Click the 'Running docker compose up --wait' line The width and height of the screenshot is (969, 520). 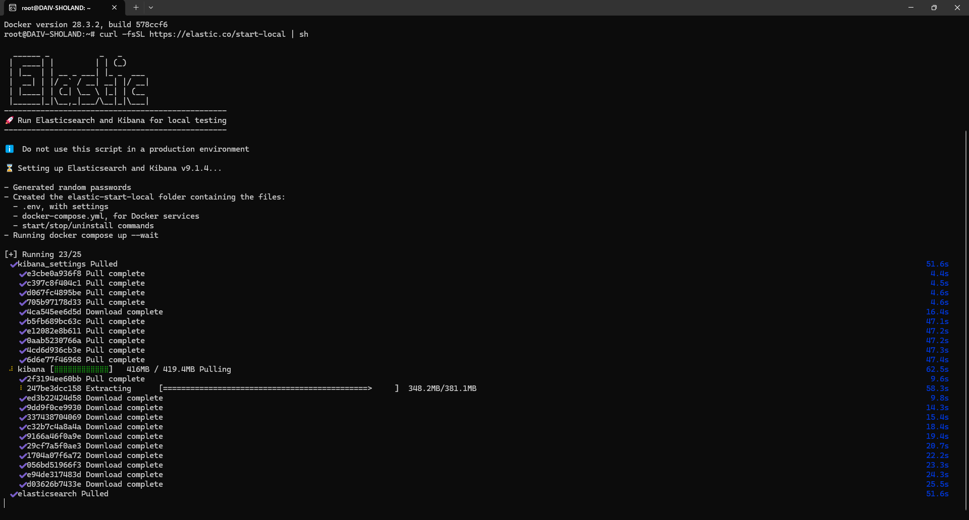click(81, 235)
